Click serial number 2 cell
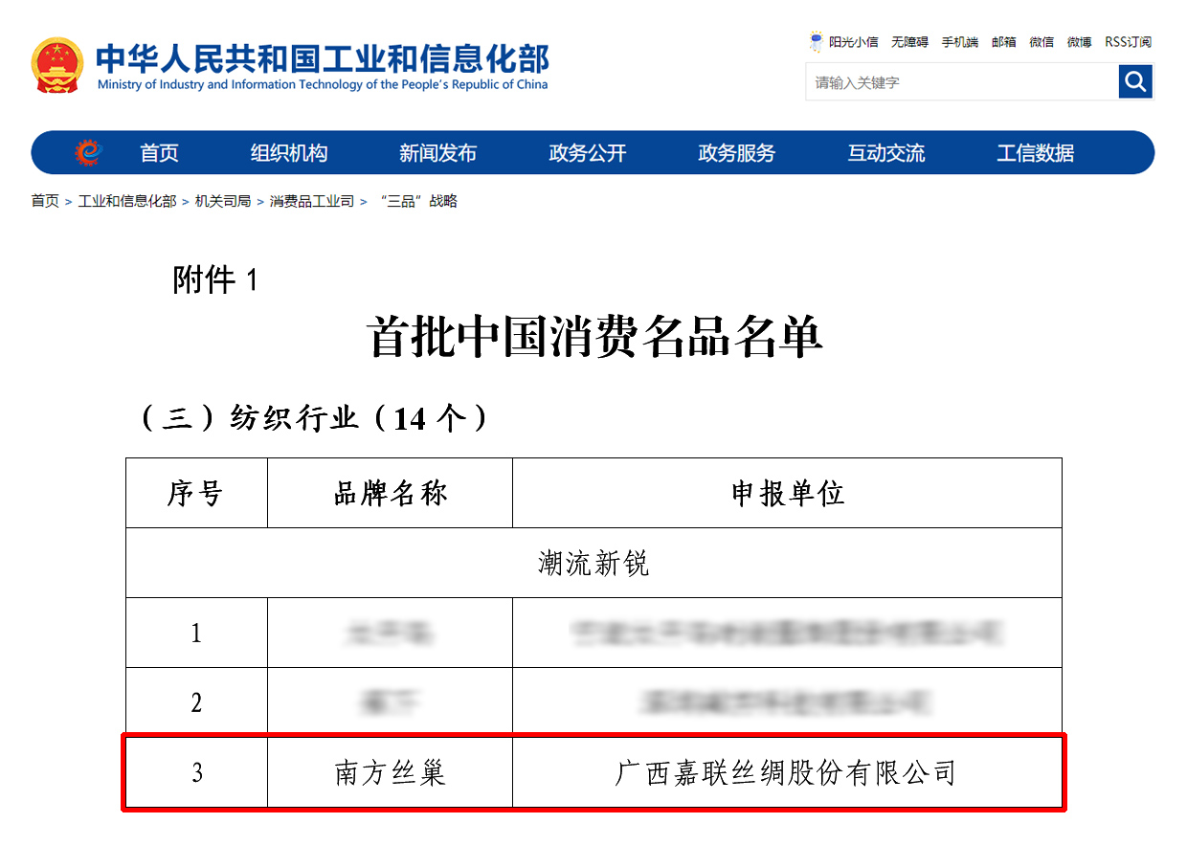The image size is (1187, 868). pos(196,702)
